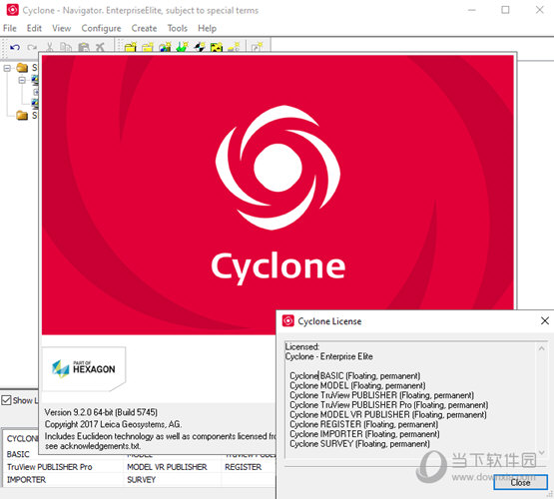Click the 'Cyclone MODEL VR PUBLISHER' license line

pyautogui.click(x=388, y=414)
